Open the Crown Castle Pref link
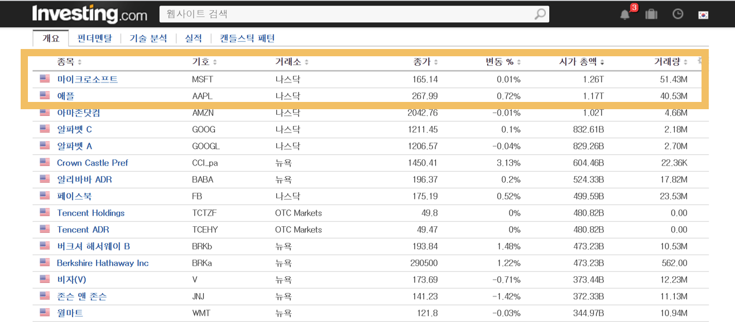 coord(92,163)
